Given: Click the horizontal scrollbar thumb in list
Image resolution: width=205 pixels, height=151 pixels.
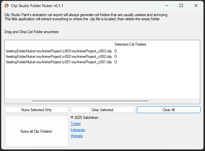Looking at the screenshot, I should 90,101.
